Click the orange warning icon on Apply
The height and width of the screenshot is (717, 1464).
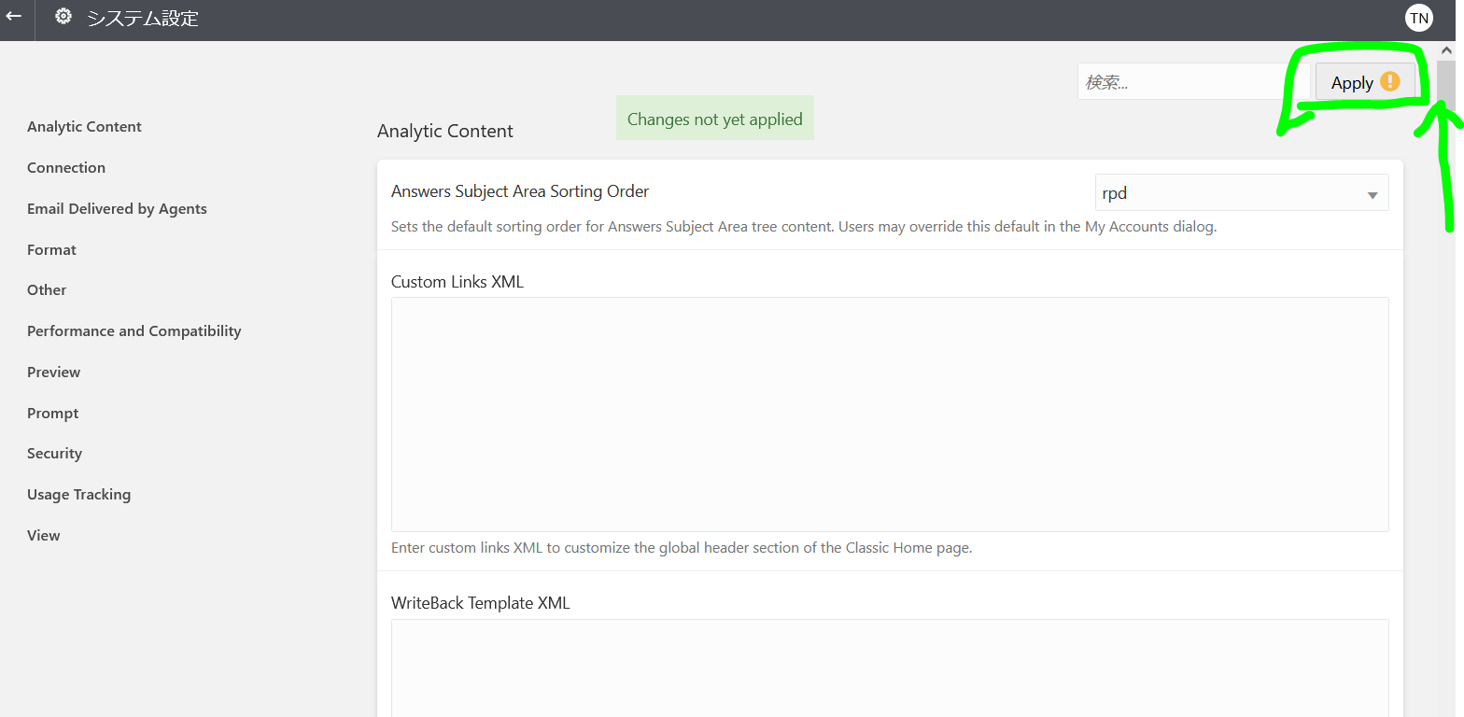(1390, 82)
